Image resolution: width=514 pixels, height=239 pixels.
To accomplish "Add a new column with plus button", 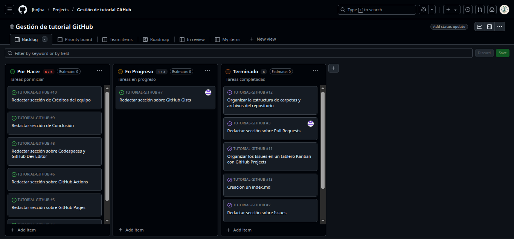I will [x=334, y=68].
